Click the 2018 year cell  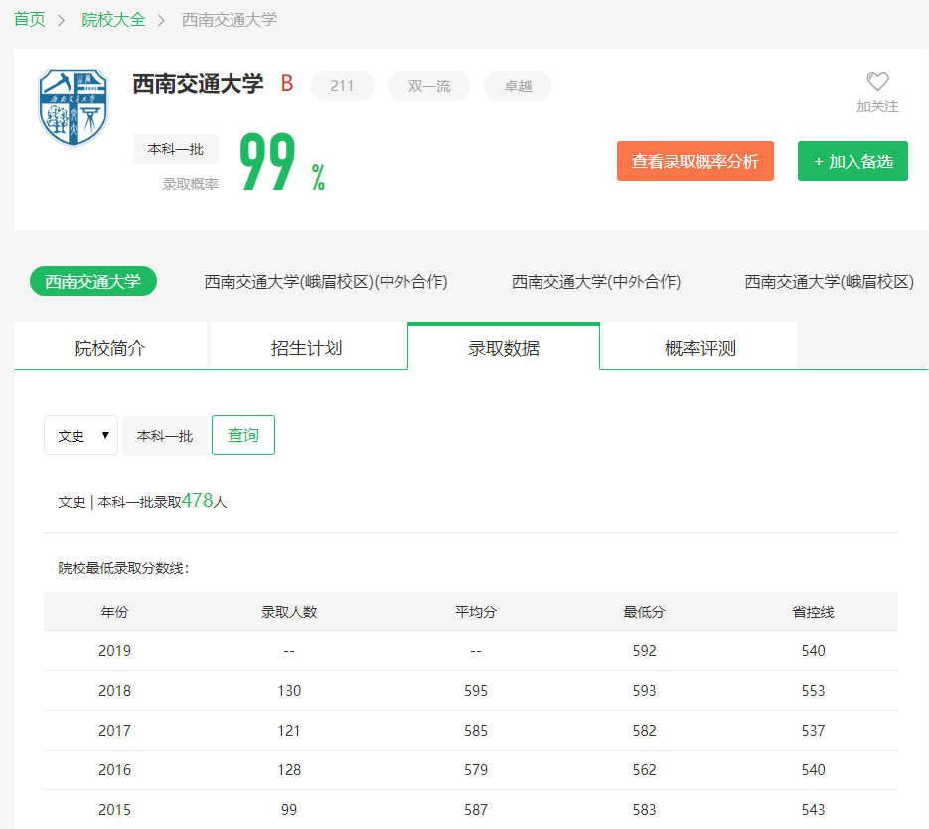pyautogui.click(x=114, y=691)
